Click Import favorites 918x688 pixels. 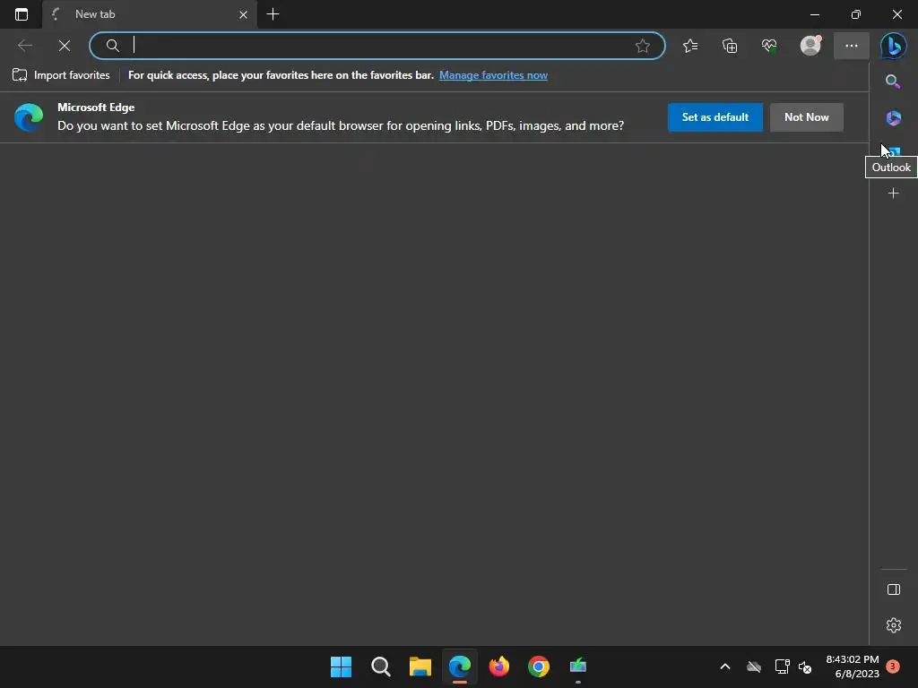[61, 75]
